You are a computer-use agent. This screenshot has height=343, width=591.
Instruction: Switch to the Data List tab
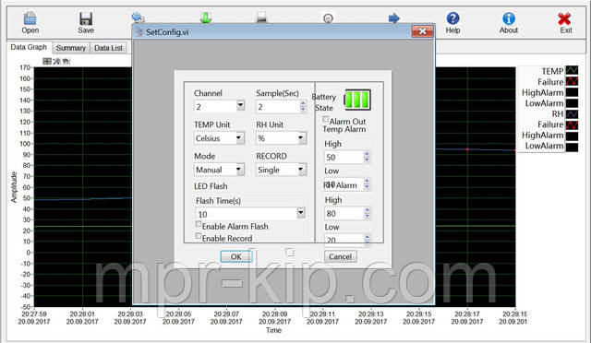pyautogui.click(x=109, y=48)
